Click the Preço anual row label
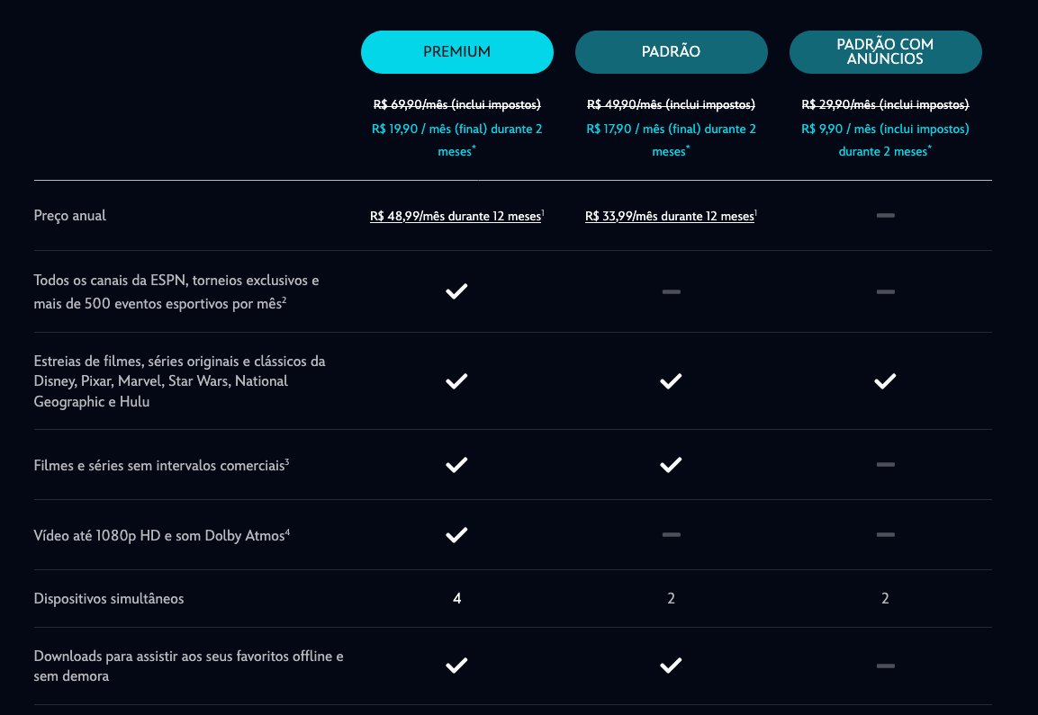The image size is (1038, 715). point(69,216)
